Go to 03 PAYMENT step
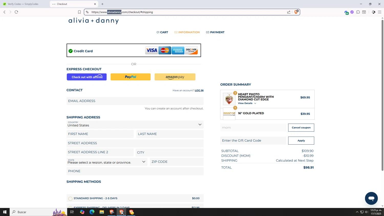The image size is (384, 216). 215,32
